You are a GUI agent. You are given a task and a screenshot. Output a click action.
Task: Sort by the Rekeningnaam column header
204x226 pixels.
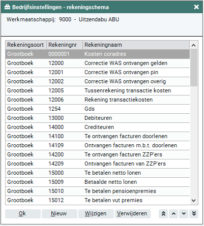136,45
